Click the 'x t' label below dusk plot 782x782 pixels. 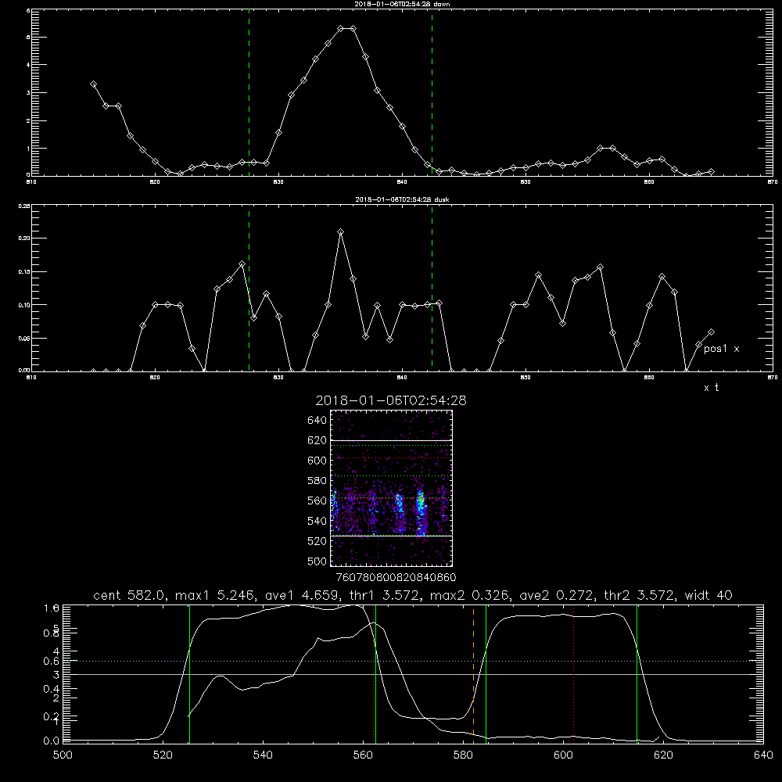pos(711,388)
